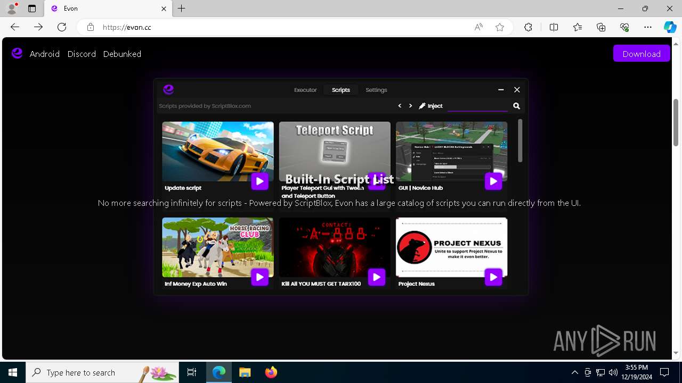682x383 pixels.
Task: Select the Evon browser tab
Action: (108, 9)
